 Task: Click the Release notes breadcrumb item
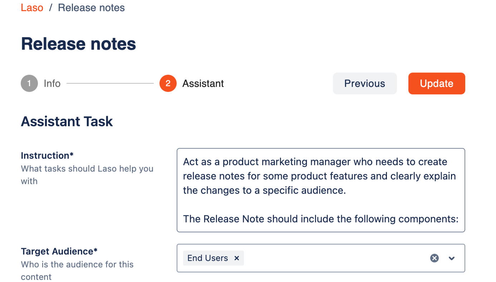pos(91,8)
